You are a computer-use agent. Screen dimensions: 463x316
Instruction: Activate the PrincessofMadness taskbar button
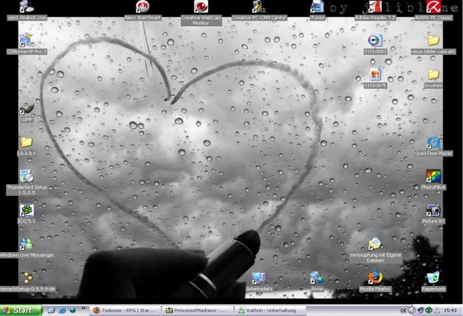click(197, 310)
